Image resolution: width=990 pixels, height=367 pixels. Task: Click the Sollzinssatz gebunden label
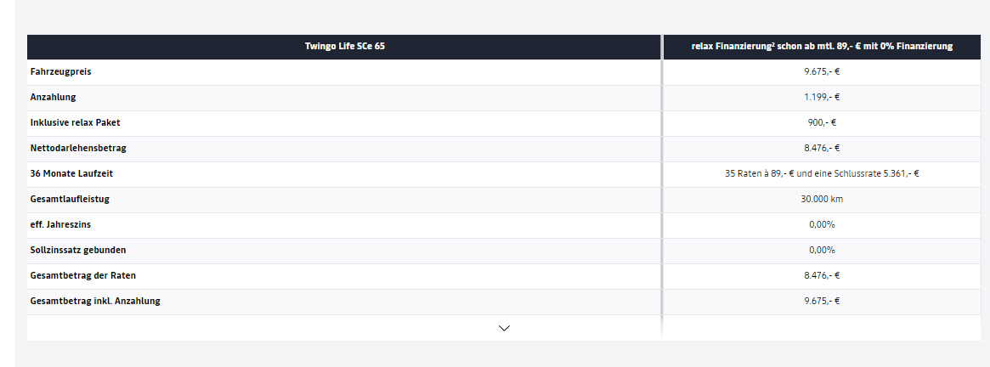[x=77, y=250]
